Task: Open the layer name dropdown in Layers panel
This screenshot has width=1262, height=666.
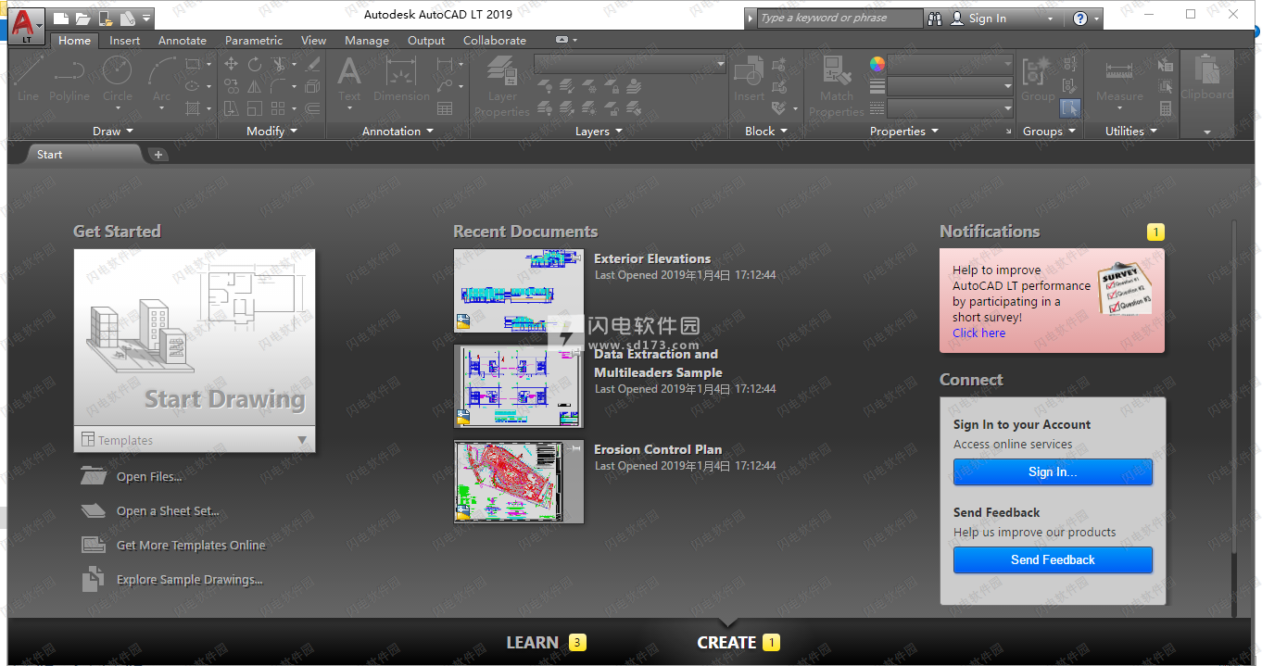Action: pyautogui.click(x=630, y=64)
